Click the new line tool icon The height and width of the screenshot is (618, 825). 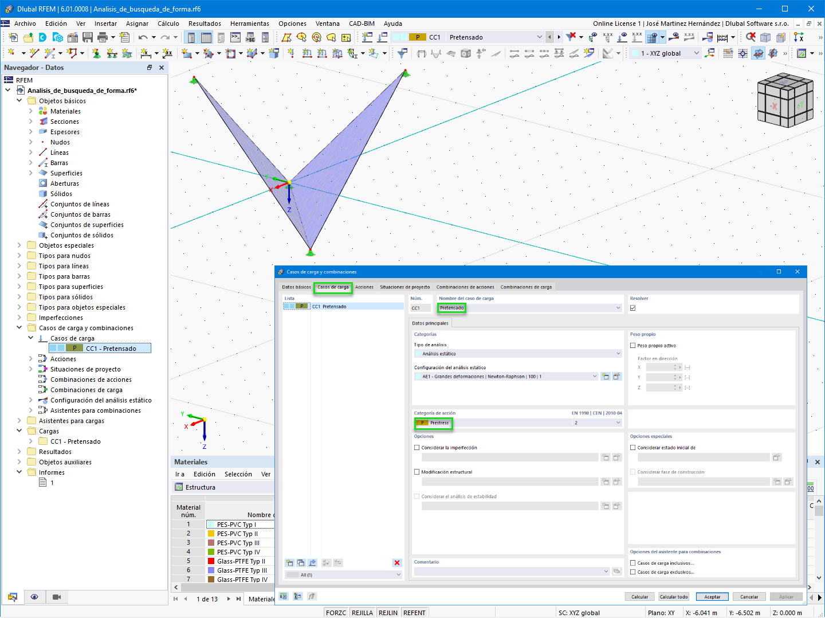34,53
